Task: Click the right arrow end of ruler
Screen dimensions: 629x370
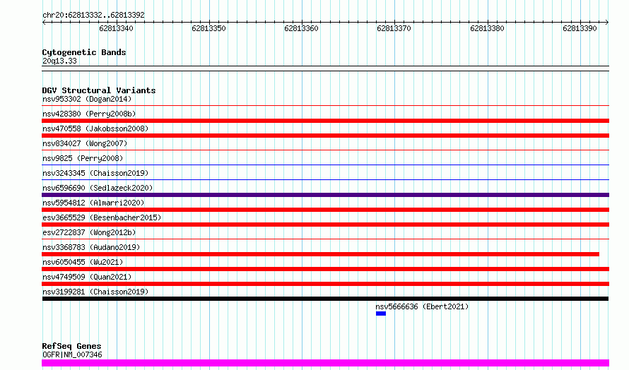Action: (606, 22)
